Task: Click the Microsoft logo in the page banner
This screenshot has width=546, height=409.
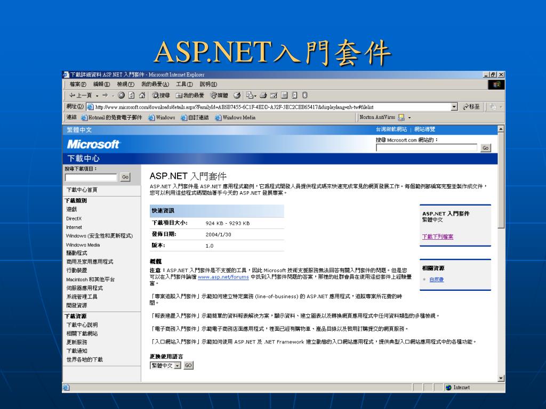Action: click(x=93, y=144)
